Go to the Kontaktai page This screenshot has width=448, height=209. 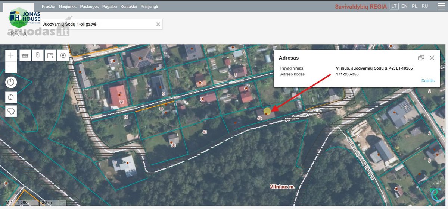[x=128, y=7]
